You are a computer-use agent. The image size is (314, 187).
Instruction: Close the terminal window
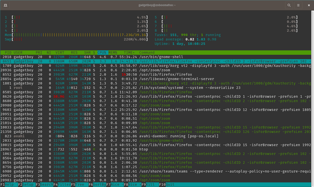pos(309,5)
